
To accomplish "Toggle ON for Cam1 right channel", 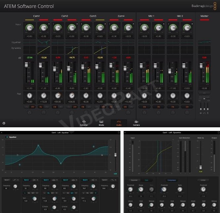I will coord(41,107).
